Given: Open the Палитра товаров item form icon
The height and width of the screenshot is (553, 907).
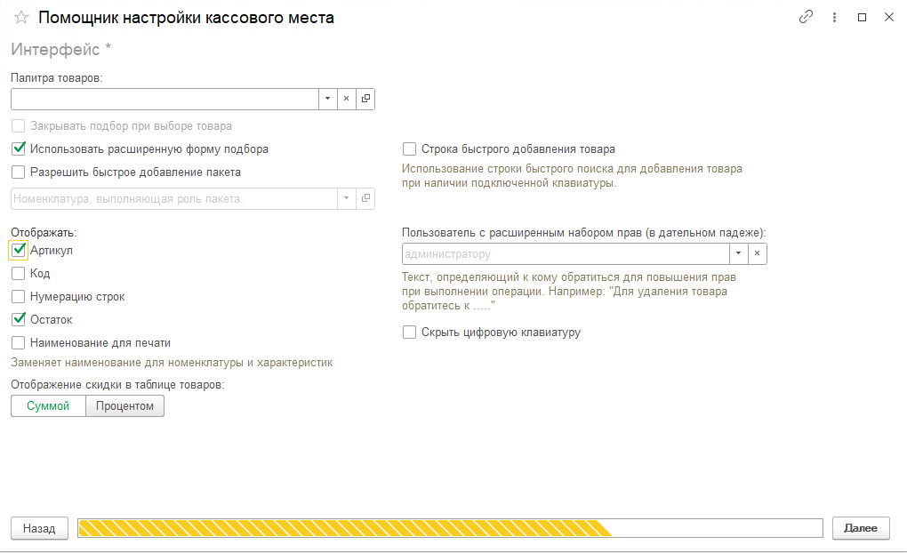Looking at the screenshot, I should [365, 99].
